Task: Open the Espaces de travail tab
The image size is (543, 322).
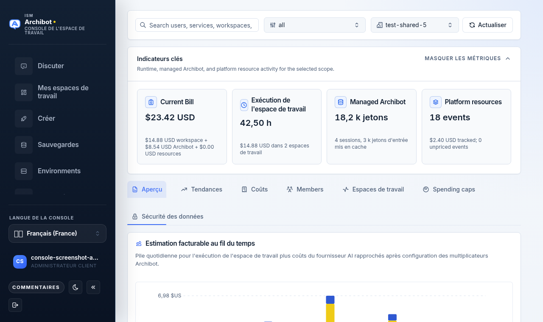Action: 373,189
